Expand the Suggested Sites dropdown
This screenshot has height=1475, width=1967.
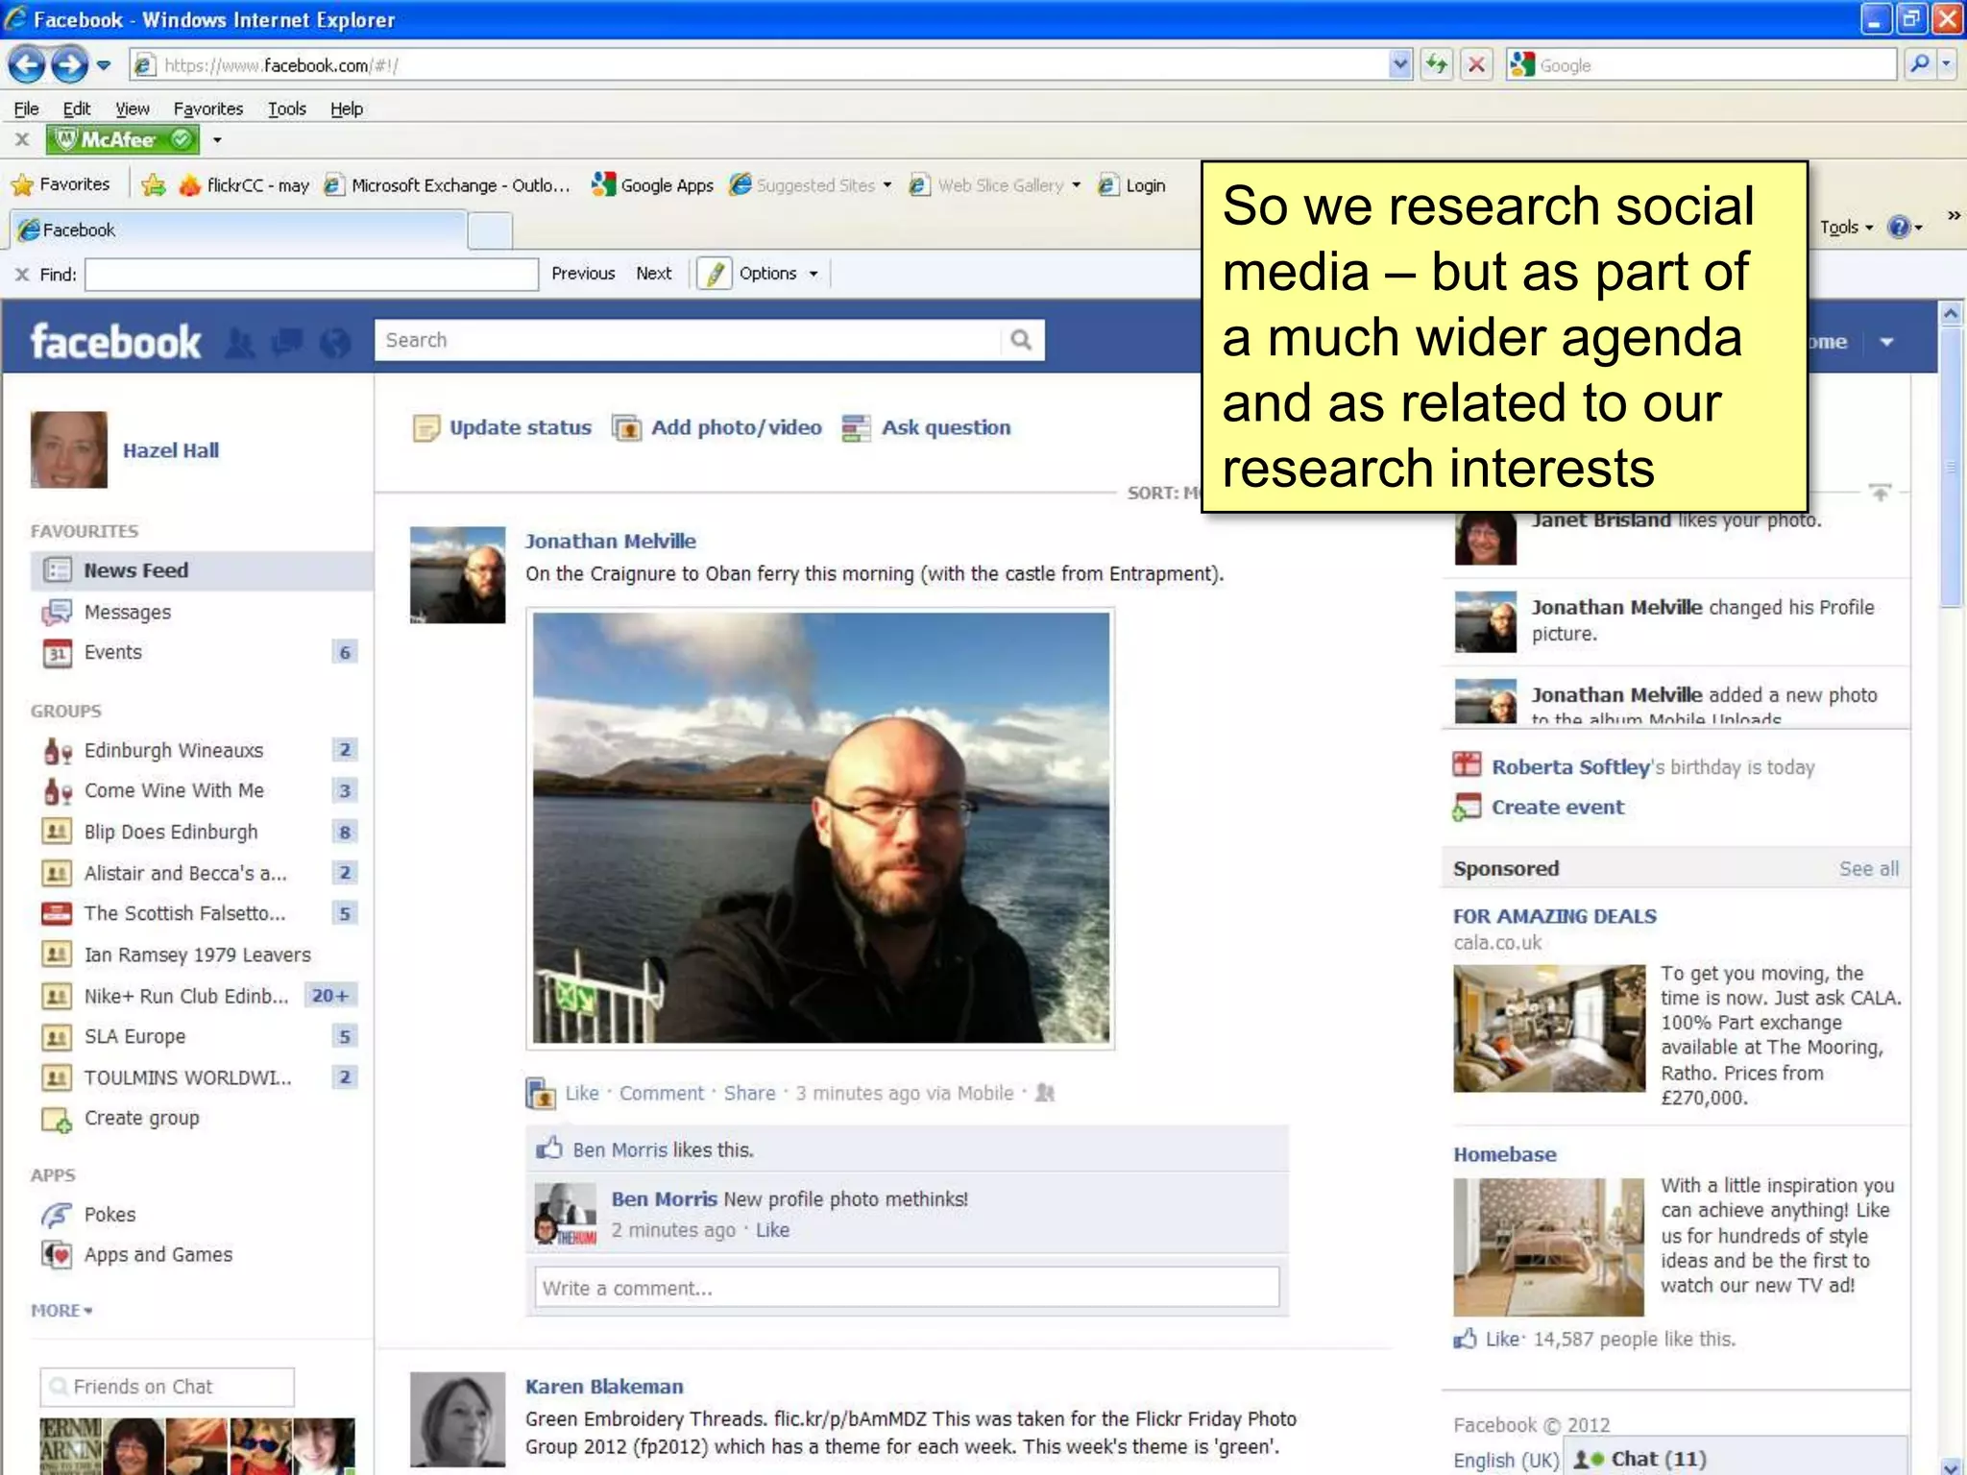point(886,185)
